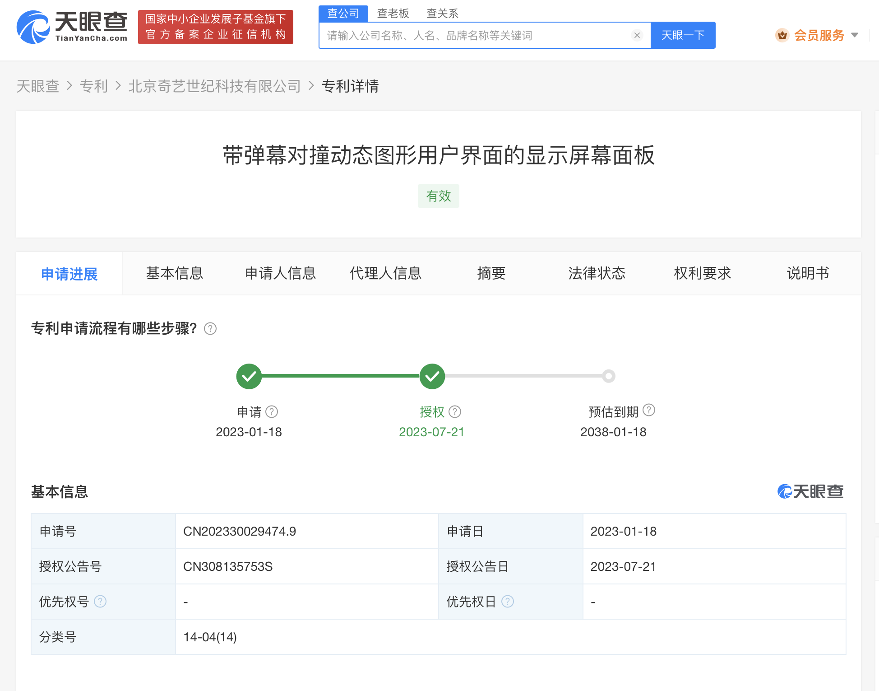Select the 摘要 tab
The image size is (879, 691).
pos(491,273)
